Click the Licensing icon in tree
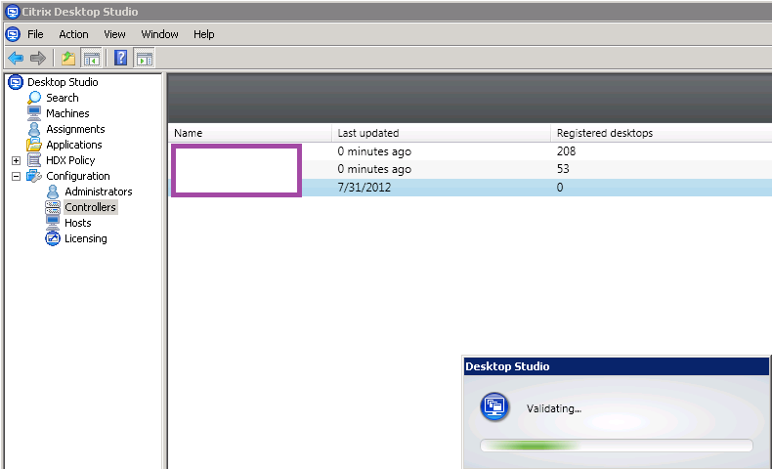The image size is (772, 469). 53,238
